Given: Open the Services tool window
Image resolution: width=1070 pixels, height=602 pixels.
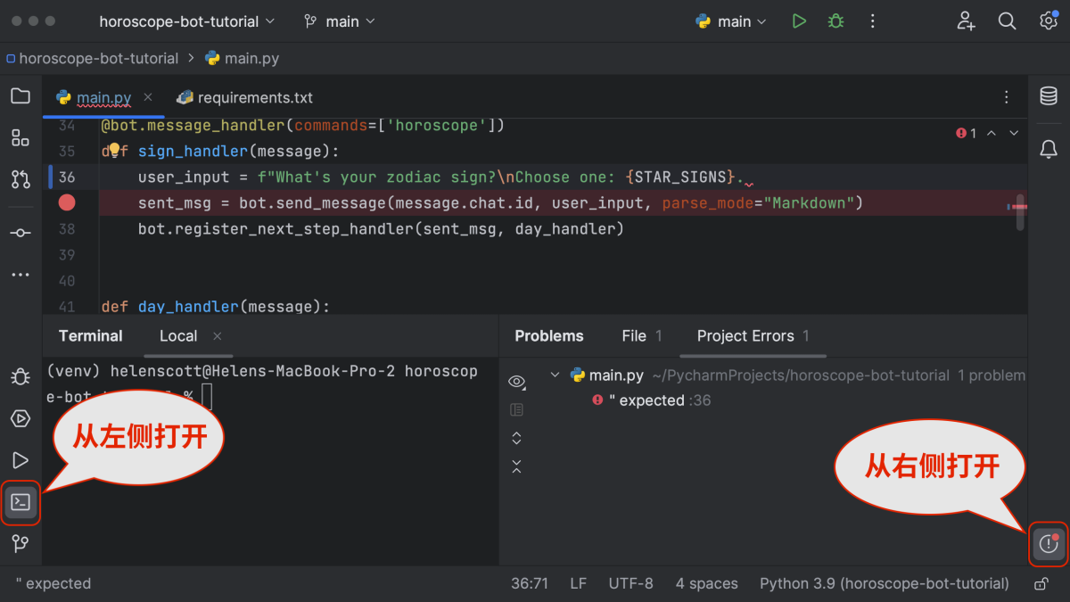Looking at the screenshot, I should click(21, 418).
